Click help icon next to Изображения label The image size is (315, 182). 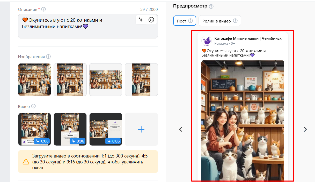pyautogui.click(x=48, y=57)
